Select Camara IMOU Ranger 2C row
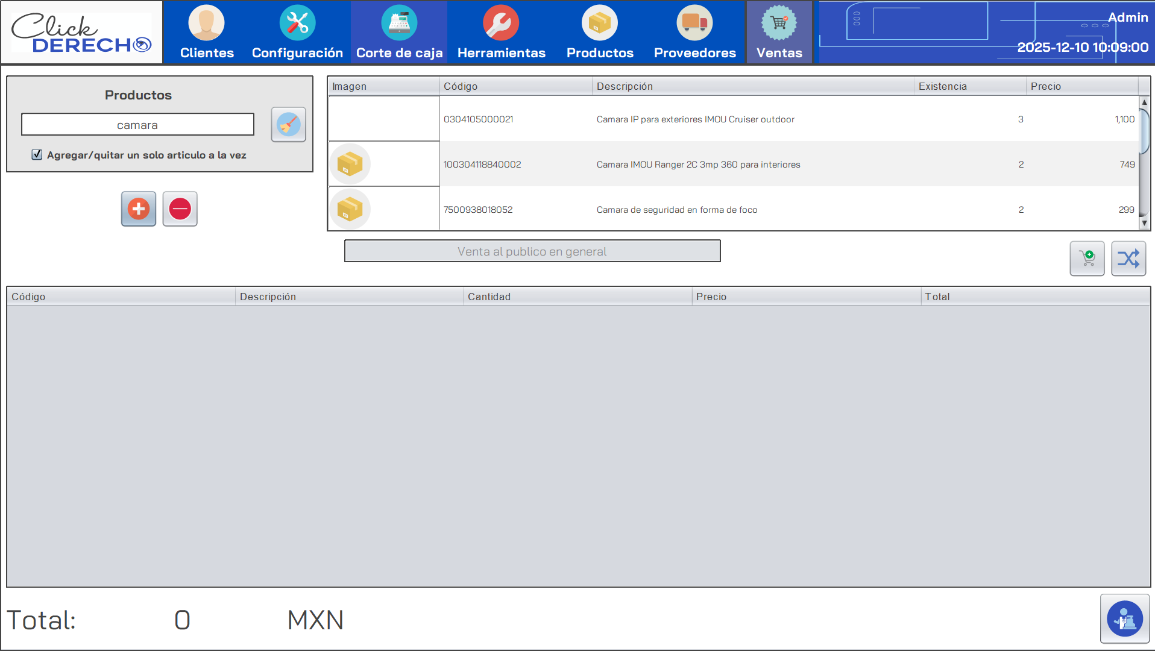Image resolution: width=1155 pixels, height=651 pixels. [698, 165]
